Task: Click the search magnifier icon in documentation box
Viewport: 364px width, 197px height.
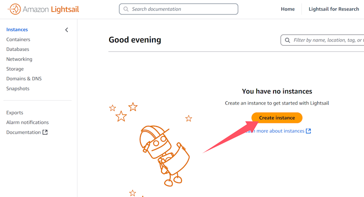Action: coord(126,9)
